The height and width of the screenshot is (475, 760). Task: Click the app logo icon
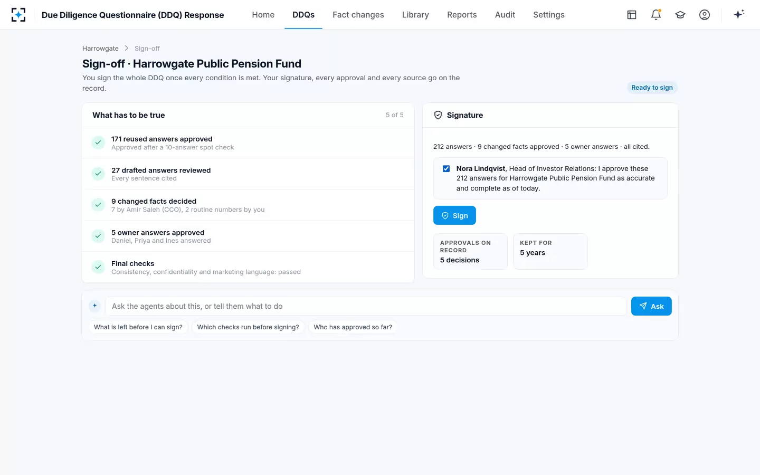pos(18,15)
